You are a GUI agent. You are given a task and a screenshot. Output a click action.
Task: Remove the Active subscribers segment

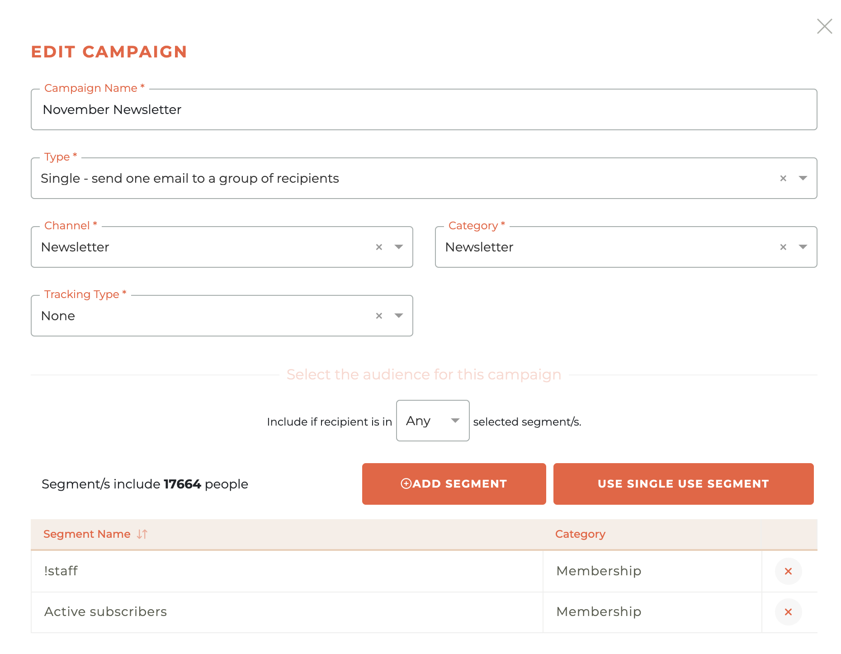point(788,612)
